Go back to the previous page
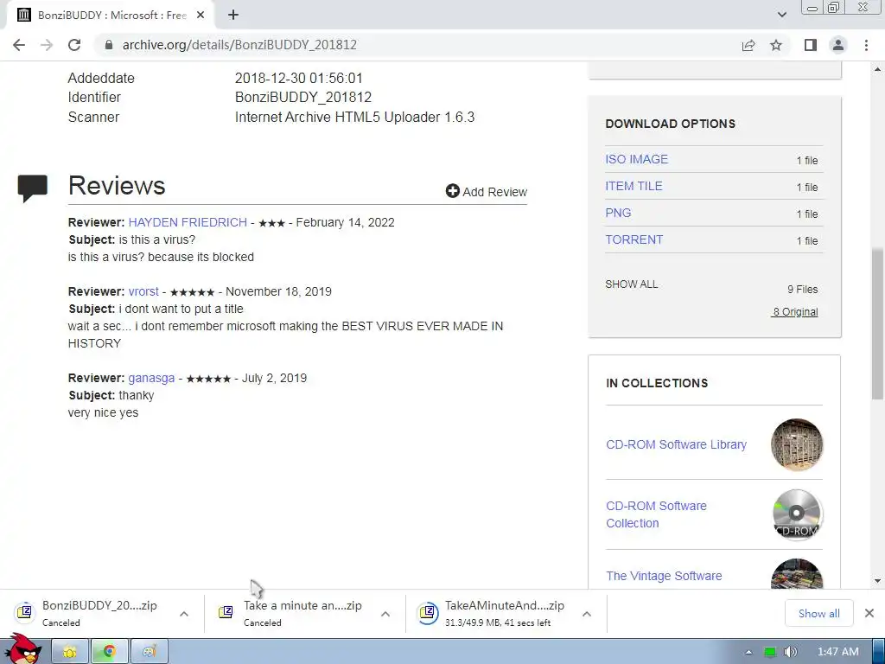The width and height of the screenshot is (885, 664). [19, 45]
